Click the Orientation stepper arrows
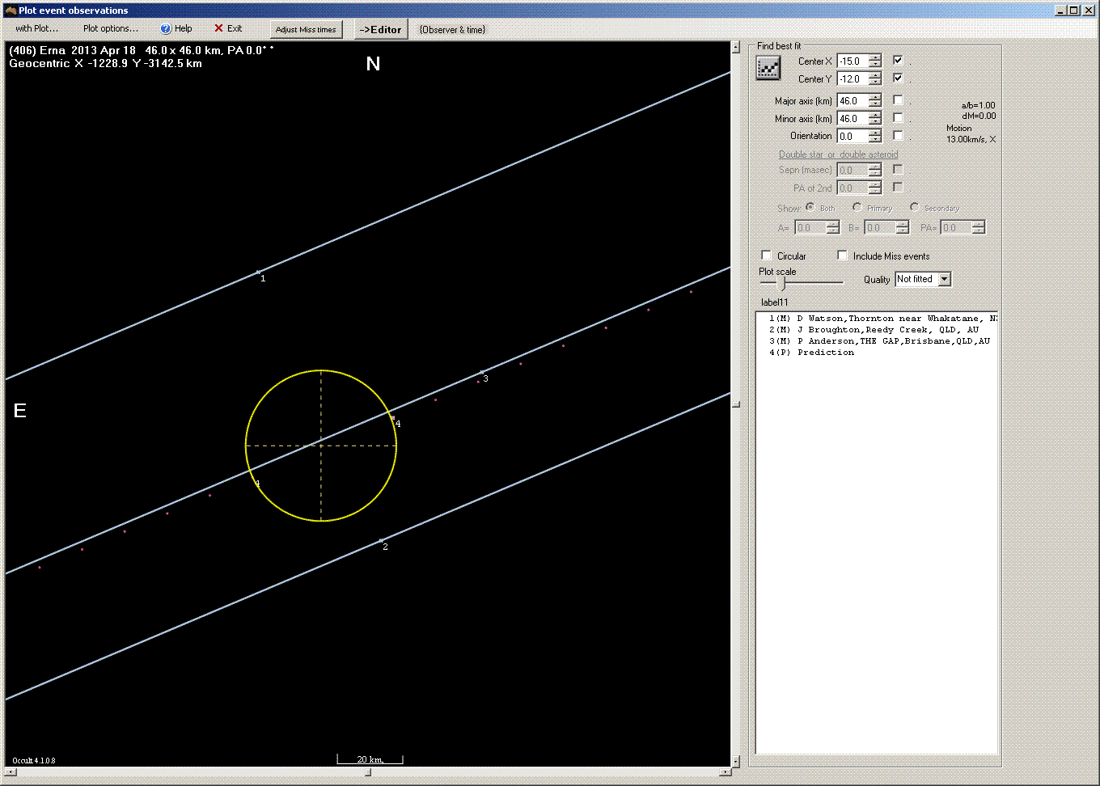Image resolution: width=1100 pixels, height=786 pixels. click(875, 136)
